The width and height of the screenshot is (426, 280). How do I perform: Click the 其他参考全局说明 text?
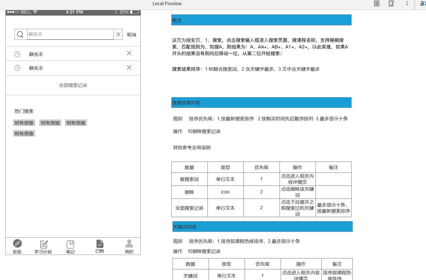point(192,148)
